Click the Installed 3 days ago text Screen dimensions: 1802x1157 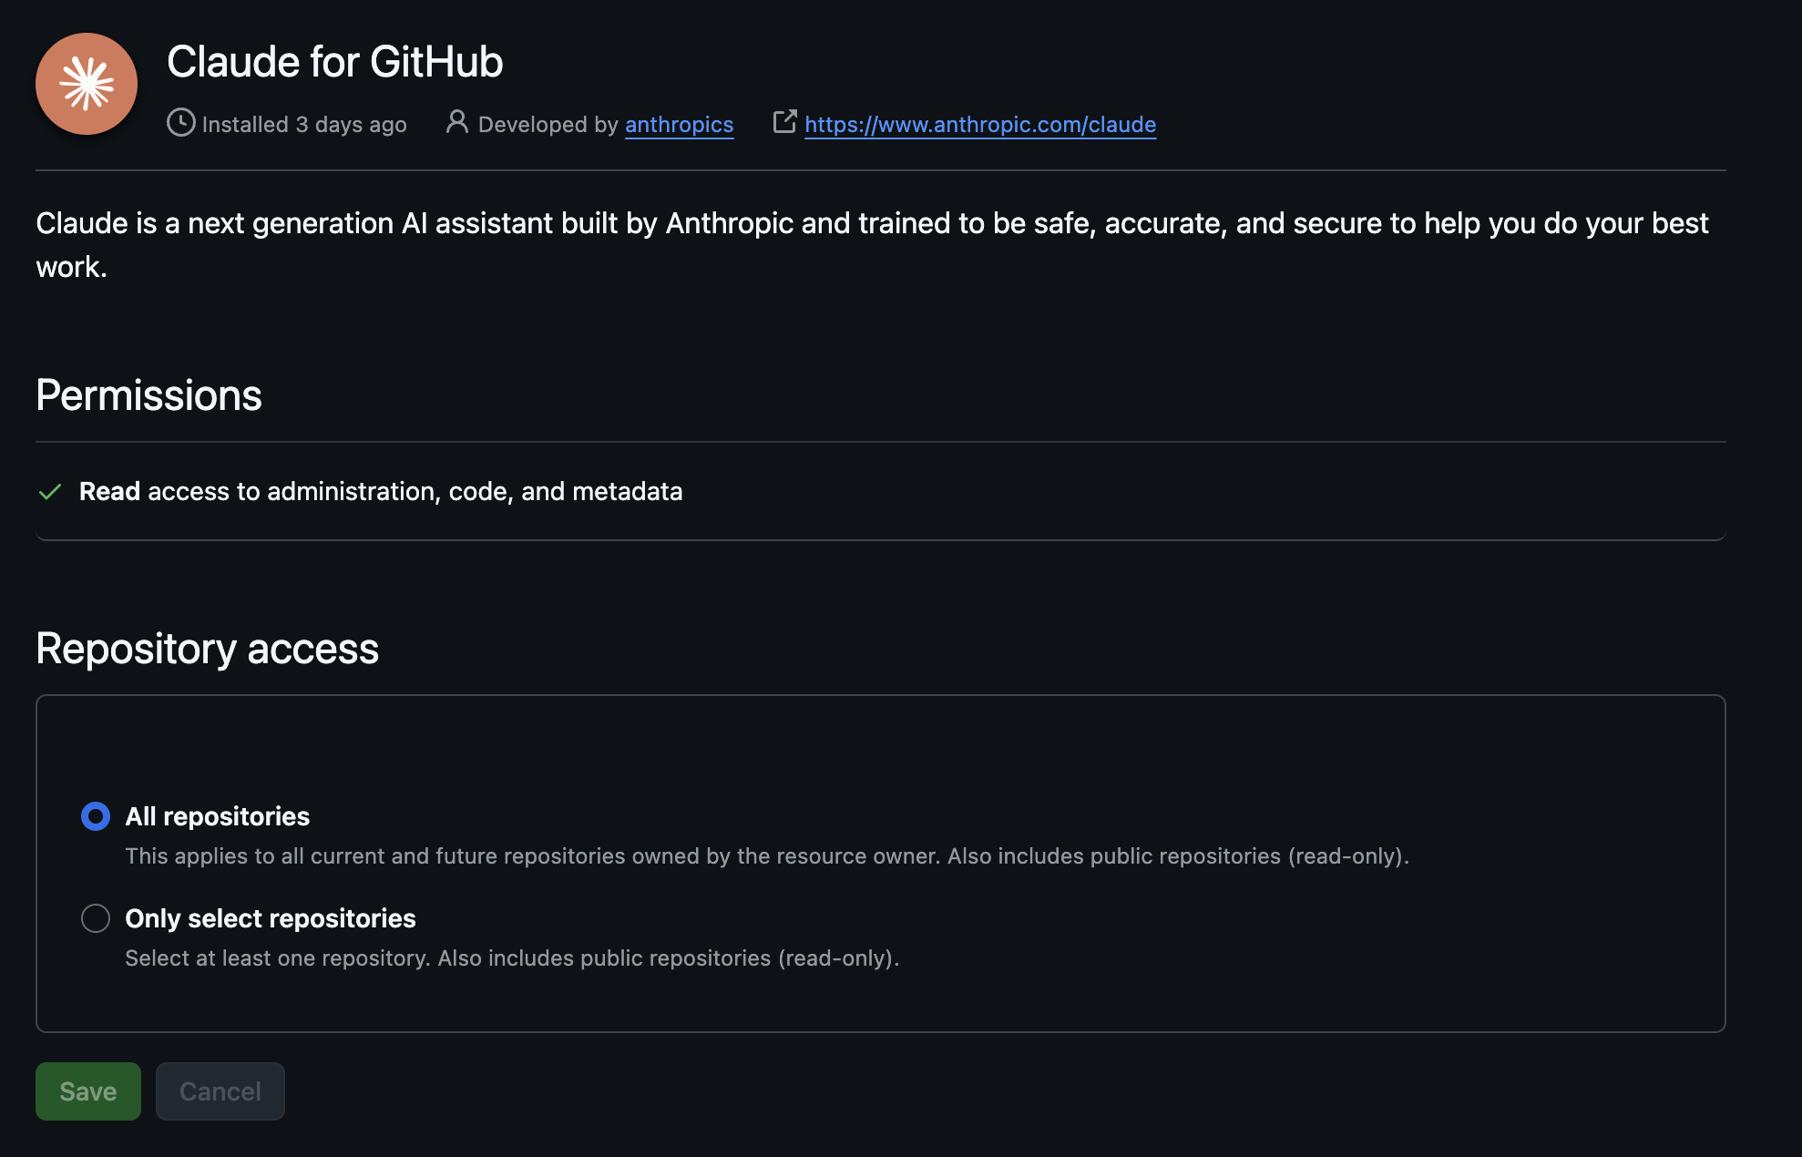tap(304, 125)
